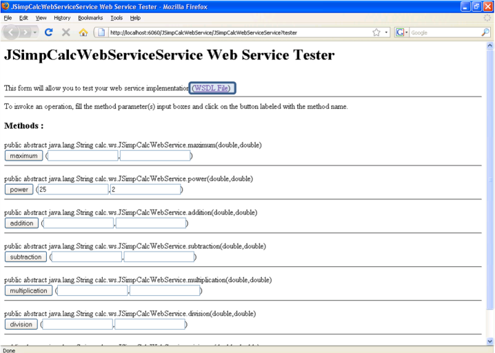The width and height of the screenshot is (495, 353).
Task: Click the Reload page icon
Action: pos(50,32)
